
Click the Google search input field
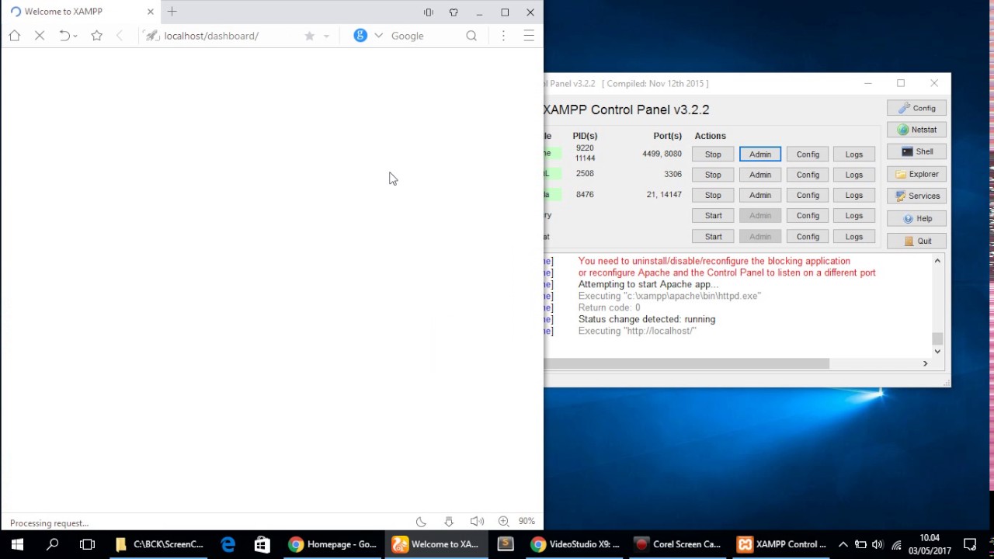[425, 36]
